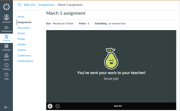Click the Slide 5/5 indicator

pyautogui.click(x=118, y=106)
